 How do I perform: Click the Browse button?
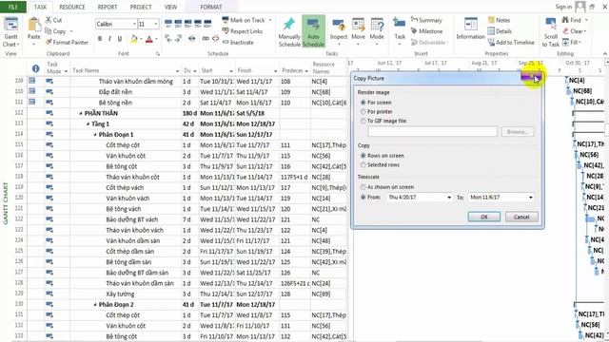pyautogui.click(x=518, y=132)
